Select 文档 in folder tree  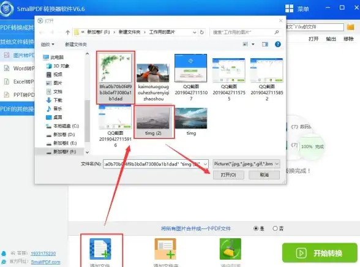54,92
